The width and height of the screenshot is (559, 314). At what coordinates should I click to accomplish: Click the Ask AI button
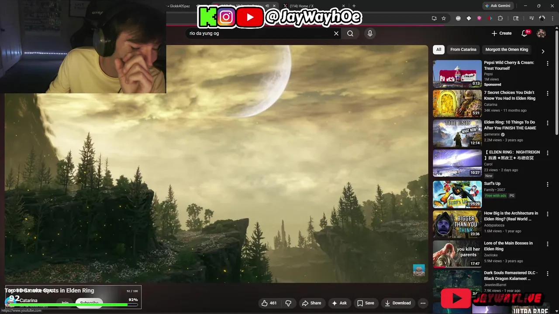tap(339, 303)
